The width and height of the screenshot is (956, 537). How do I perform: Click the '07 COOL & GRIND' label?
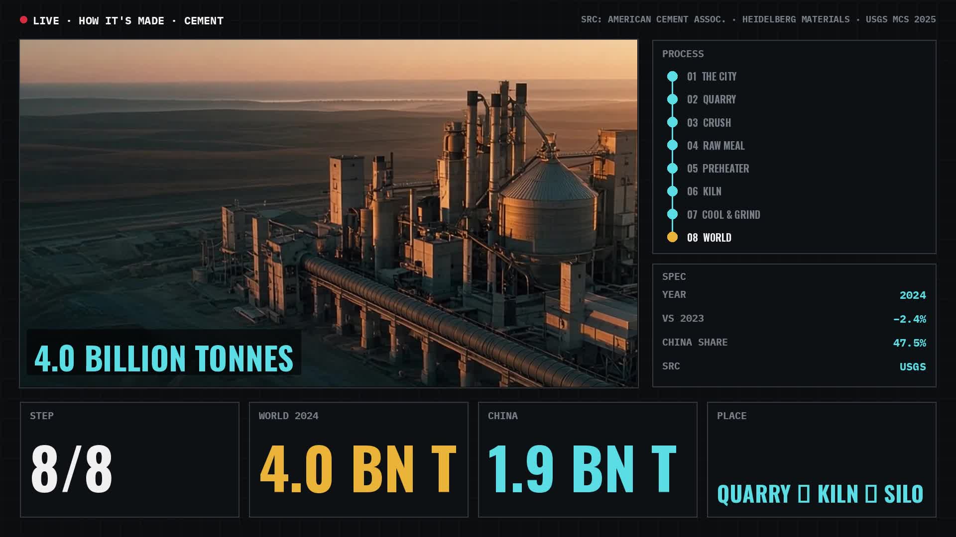[723, 215]
